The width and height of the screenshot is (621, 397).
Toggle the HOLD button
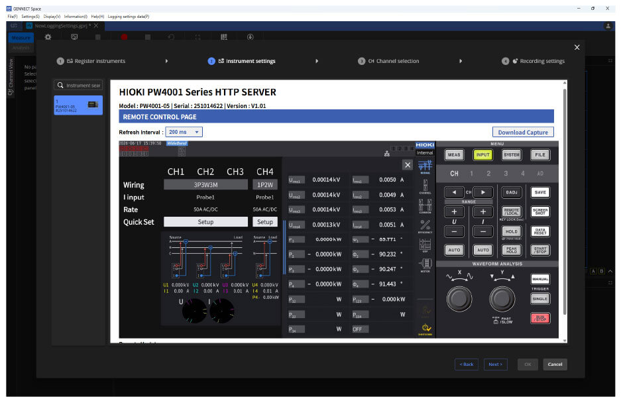pos(512,231)
